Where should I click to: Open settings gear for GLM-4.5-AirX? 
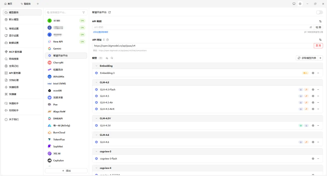313,109
